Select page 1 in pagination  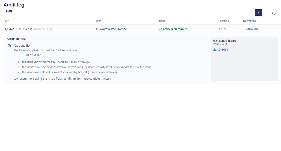click(258, 13)
